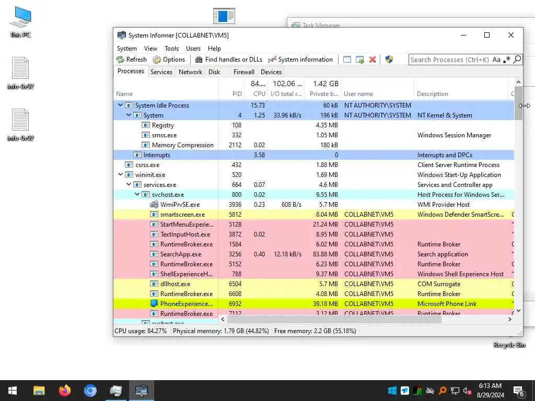Focus the Search Processes input field

click(450, 60)
